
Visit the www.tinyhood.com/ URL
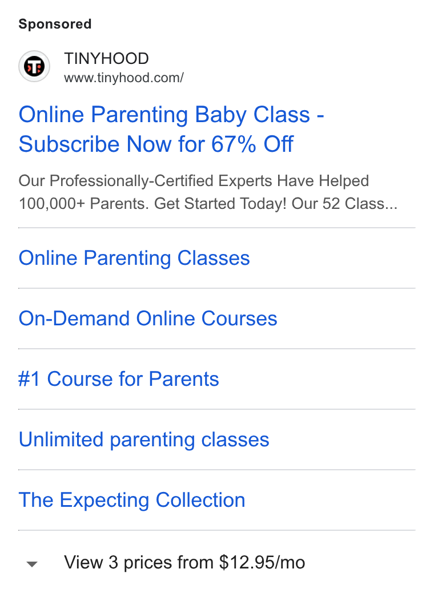tap(124, 78)
